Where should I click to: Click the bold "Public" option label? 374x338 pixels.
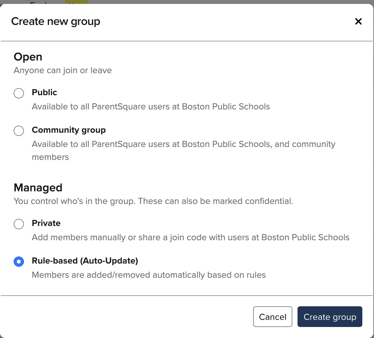tap(44, 93)
